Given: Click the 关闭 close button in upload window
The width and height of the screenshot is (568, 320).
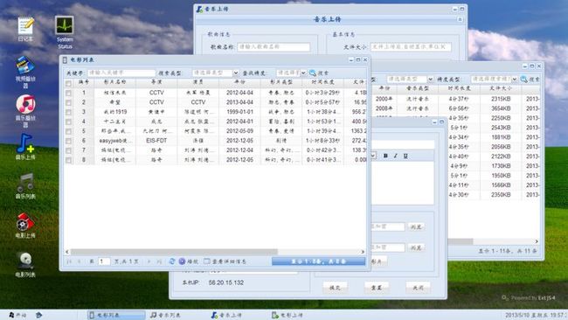Looking at the screenshot, I should click(x=418, y=288).
